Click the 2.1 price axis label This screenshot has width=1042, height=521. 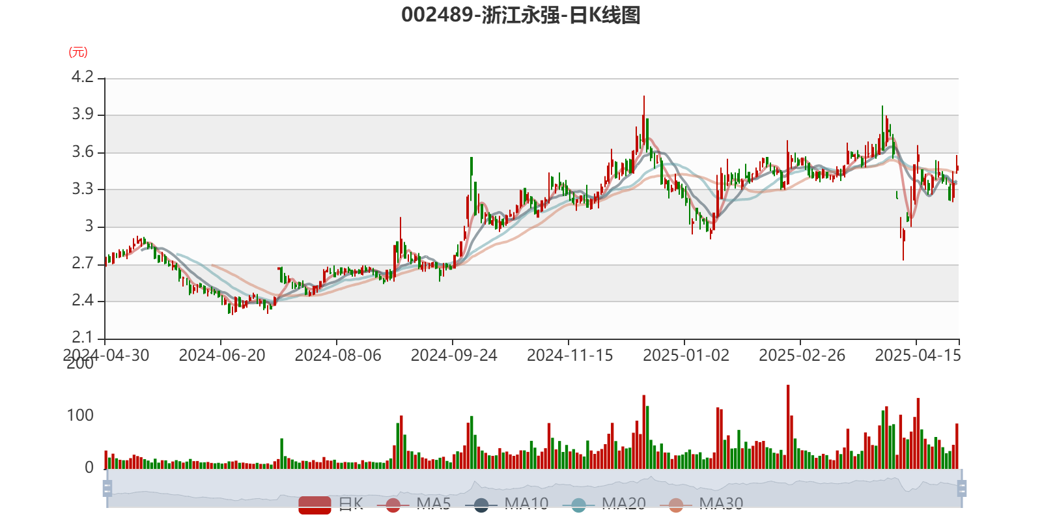(83, 337)
